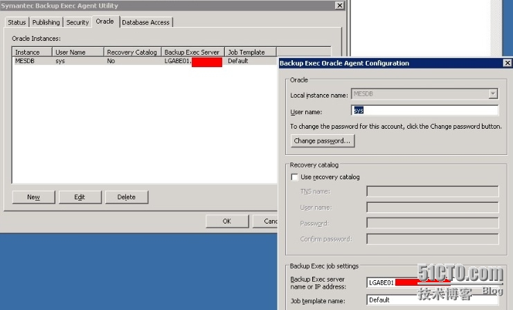Select the Security tab
Viewport: 513px width, 310px height.
point(78,22)
